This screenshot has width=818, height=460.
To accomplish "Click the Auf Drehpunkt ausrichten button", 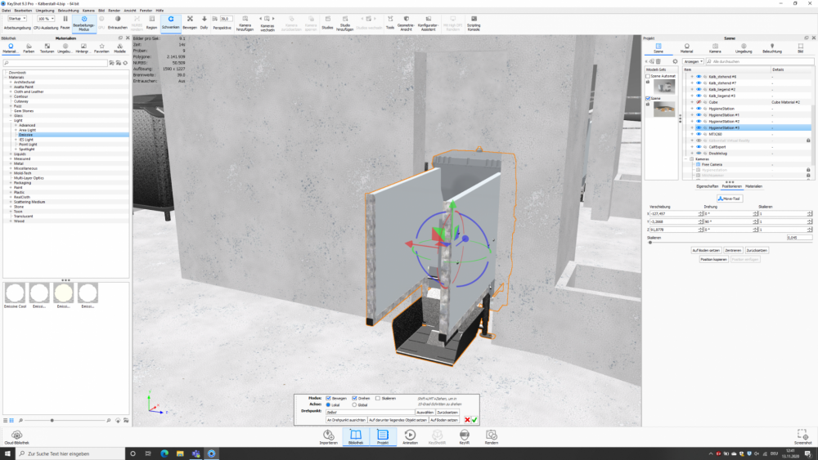I will 346,420.
